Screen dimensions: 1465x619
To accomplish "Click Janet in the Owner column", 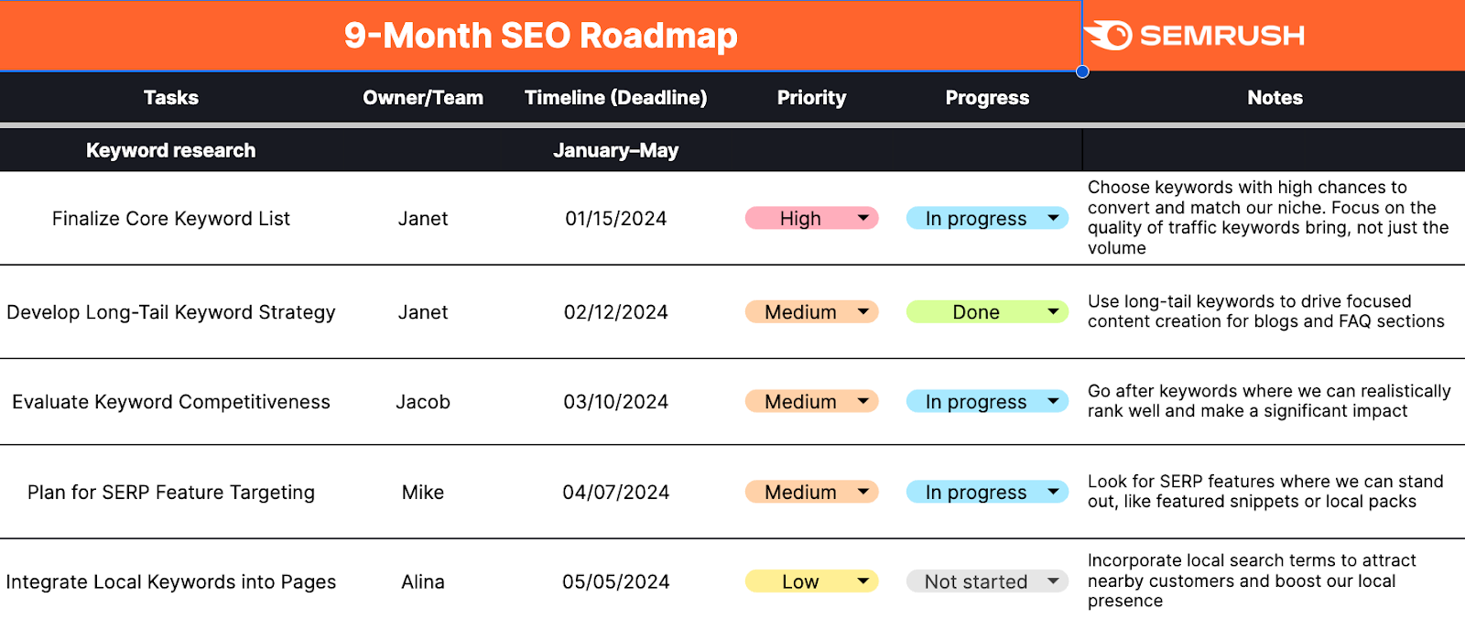I will click(422, 218).
